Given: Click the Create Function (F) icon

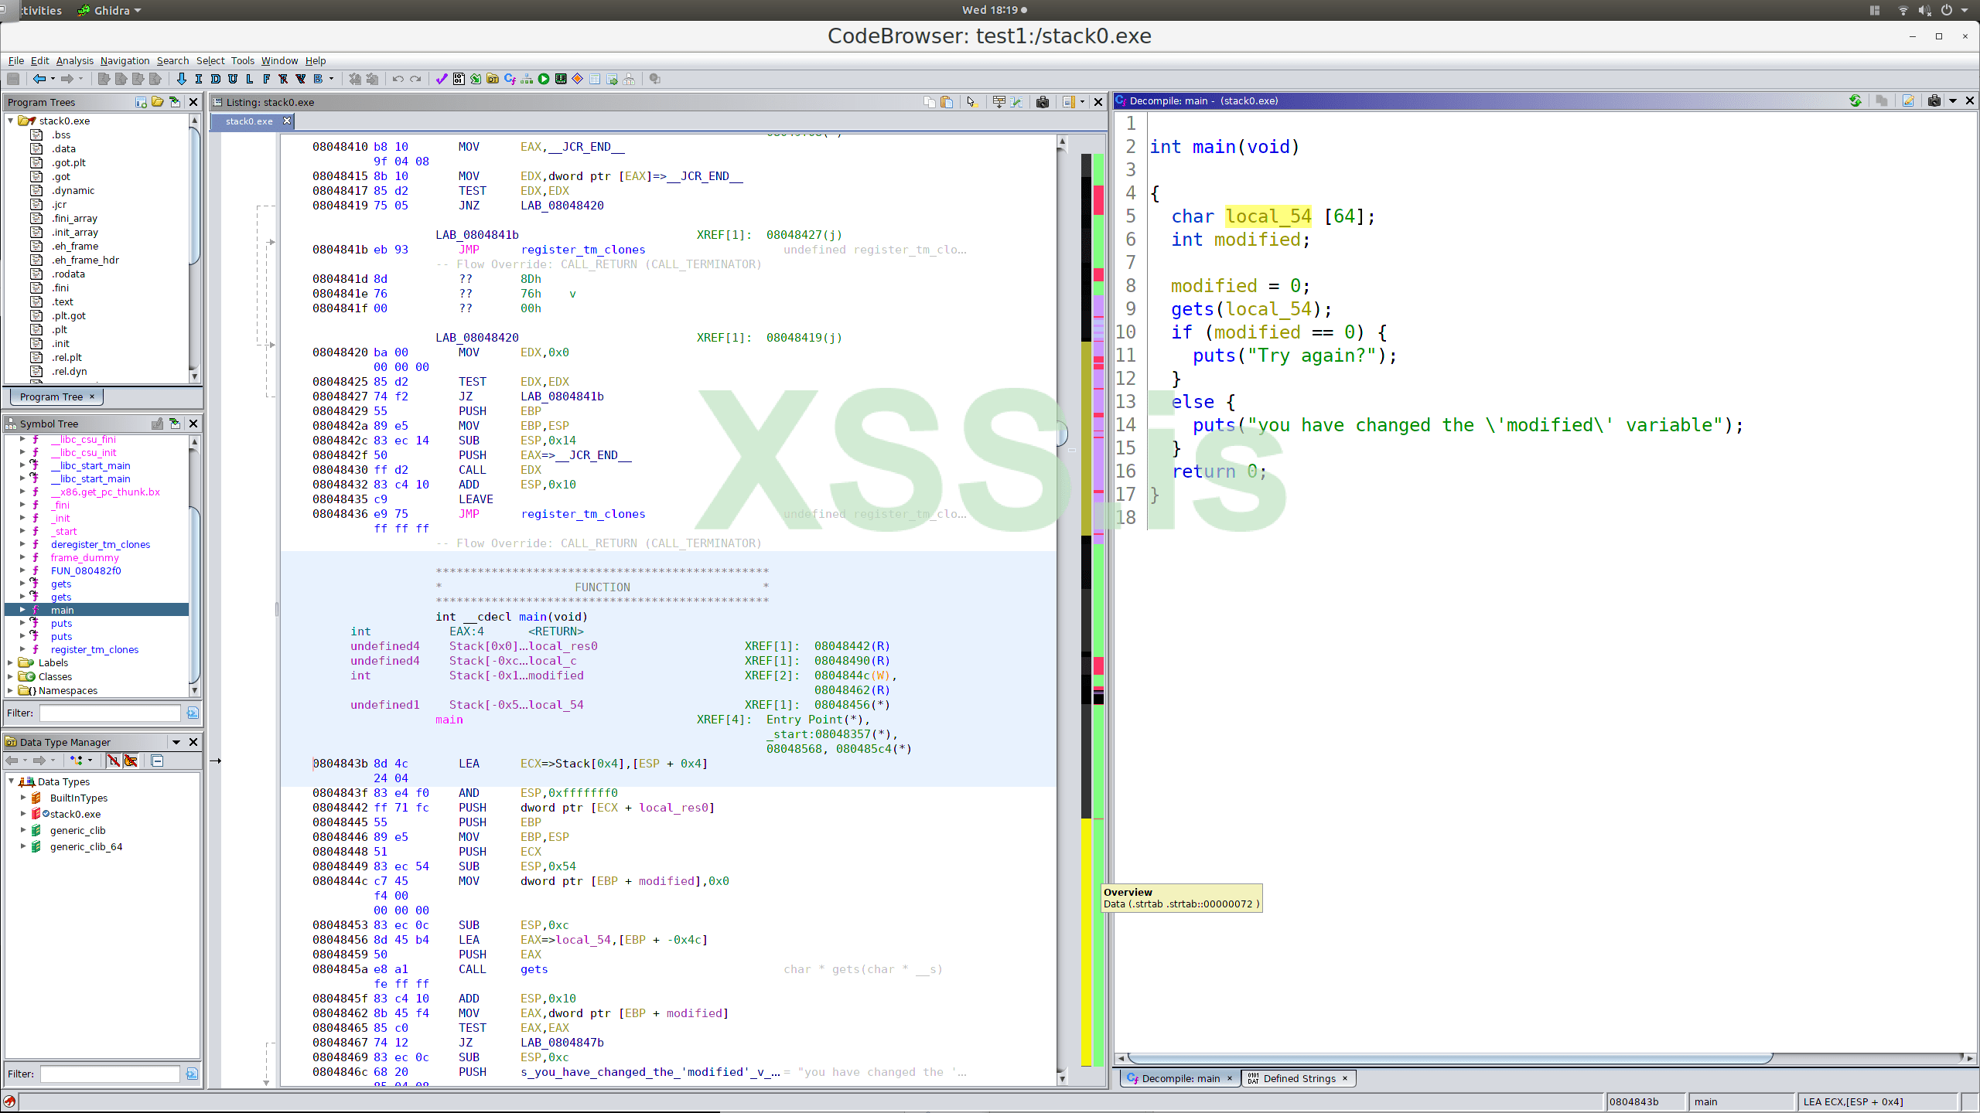Looking at the screenshot, I should (266, 79).
